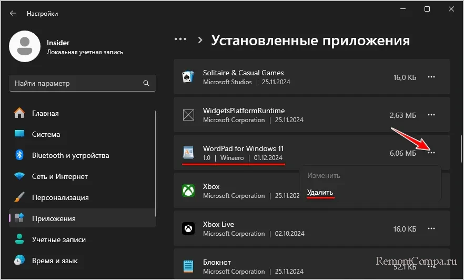Screen dimensions: 464x280
Task: Click the Solitaire & Casual Games app icon
Action: coord(188,77)
